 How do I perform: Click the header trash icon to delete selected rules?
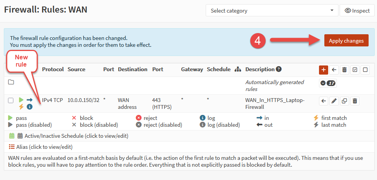coord(345,70)
